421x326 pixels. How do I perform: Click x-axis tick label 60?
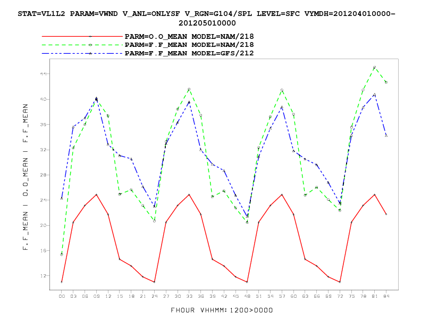tap(294, 296)
